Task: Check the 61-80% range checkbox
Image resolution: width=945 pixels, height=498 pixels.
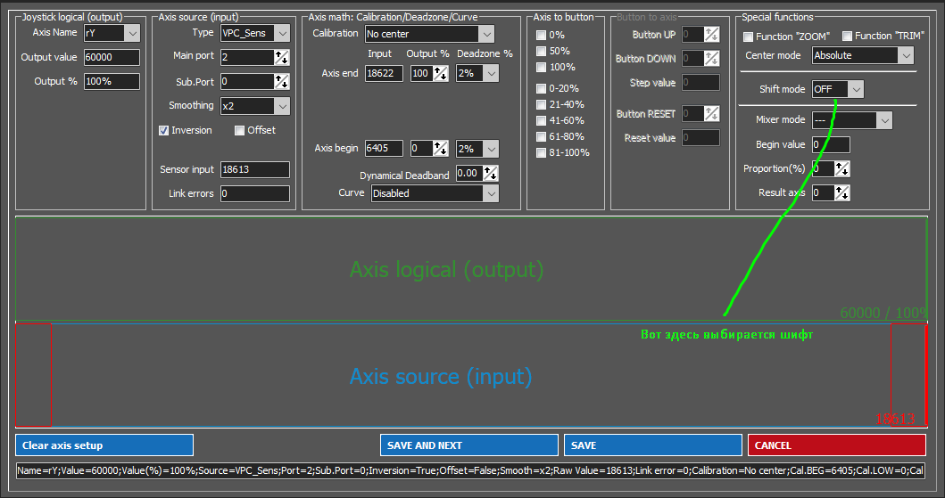Action: click(541, 136)
